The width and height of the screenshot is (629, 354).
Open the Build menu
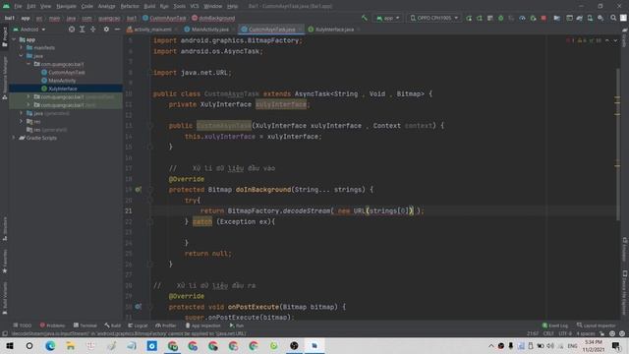click(x=149, y=7)
